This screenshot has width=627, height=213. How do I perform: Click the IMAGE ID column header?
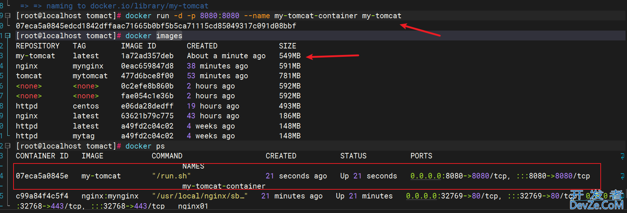coord(139,46)
